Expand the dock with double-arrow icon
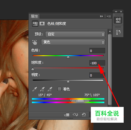 pos(116,11)
